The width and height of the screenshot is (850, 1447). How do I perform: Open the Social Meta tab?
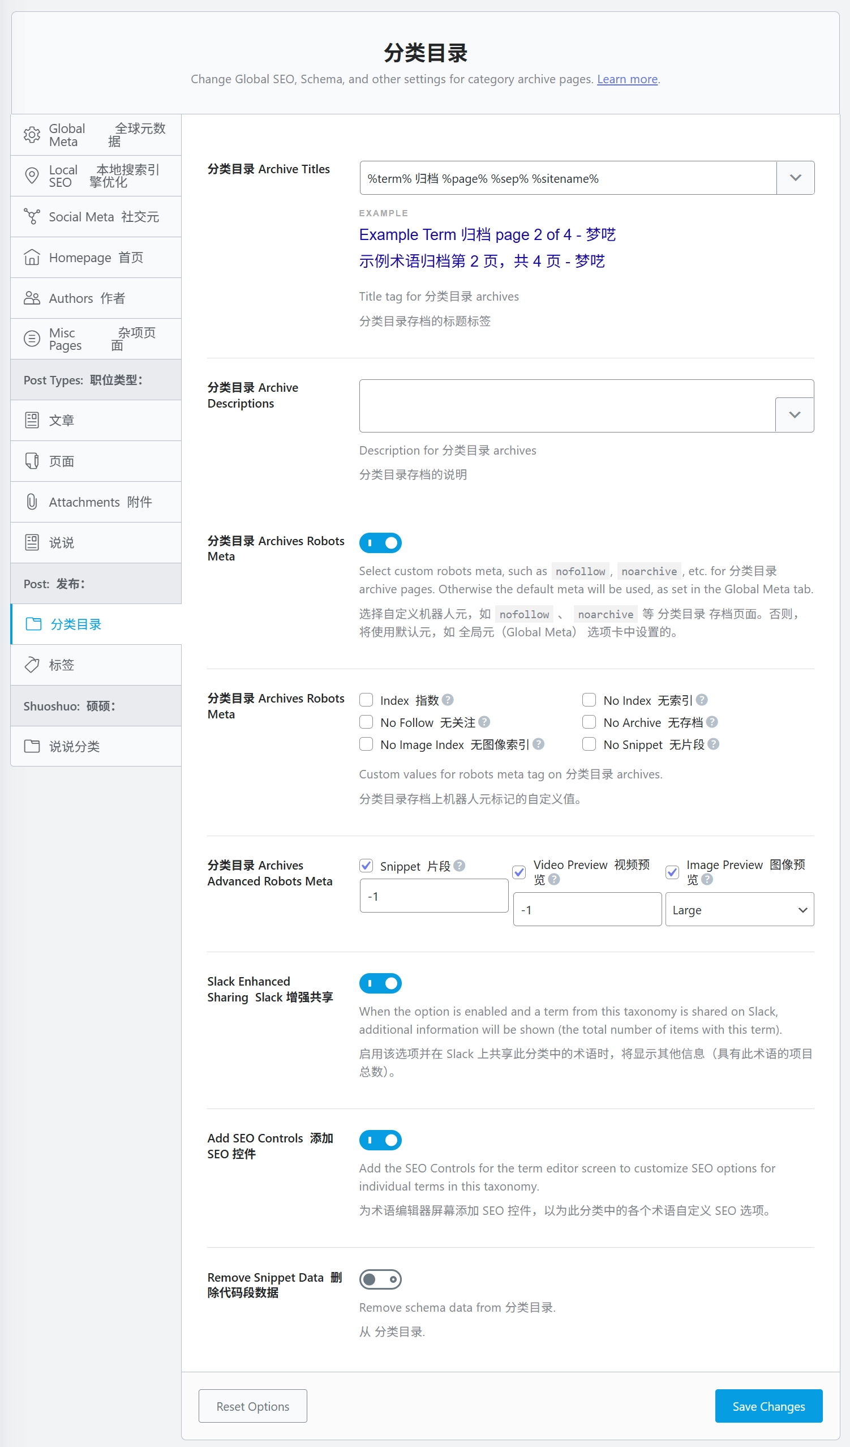(x=96, y=216)
